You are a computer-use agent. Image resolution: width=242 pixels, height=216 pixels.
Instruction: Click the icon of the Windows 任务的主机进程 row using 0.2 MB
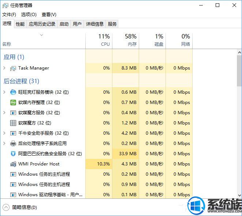point(13,174)
